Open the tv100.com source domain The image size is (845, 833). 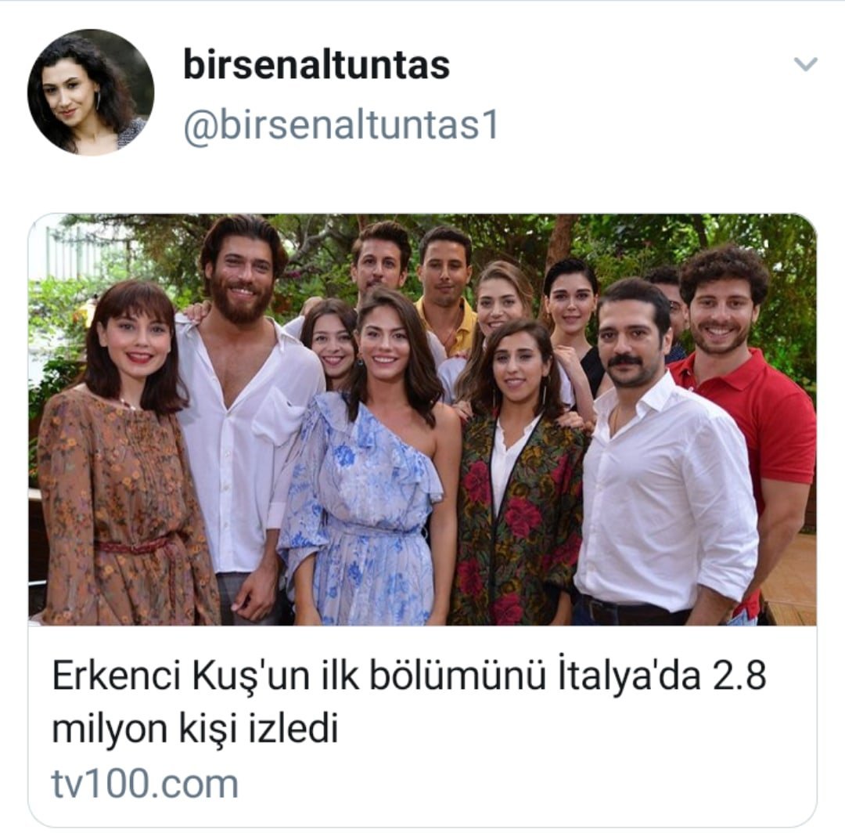(x=145, y=784)
